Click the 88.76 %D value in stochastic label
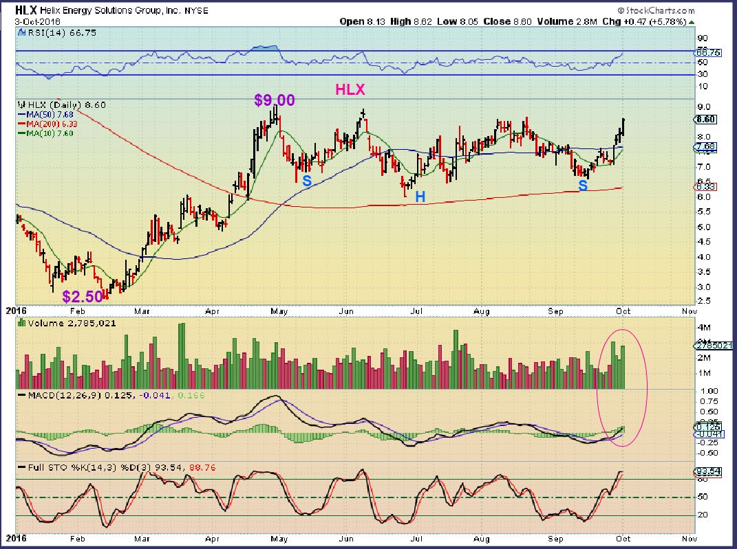The width and height of the screenshot is (737, 549). click(x=202, y=467)
